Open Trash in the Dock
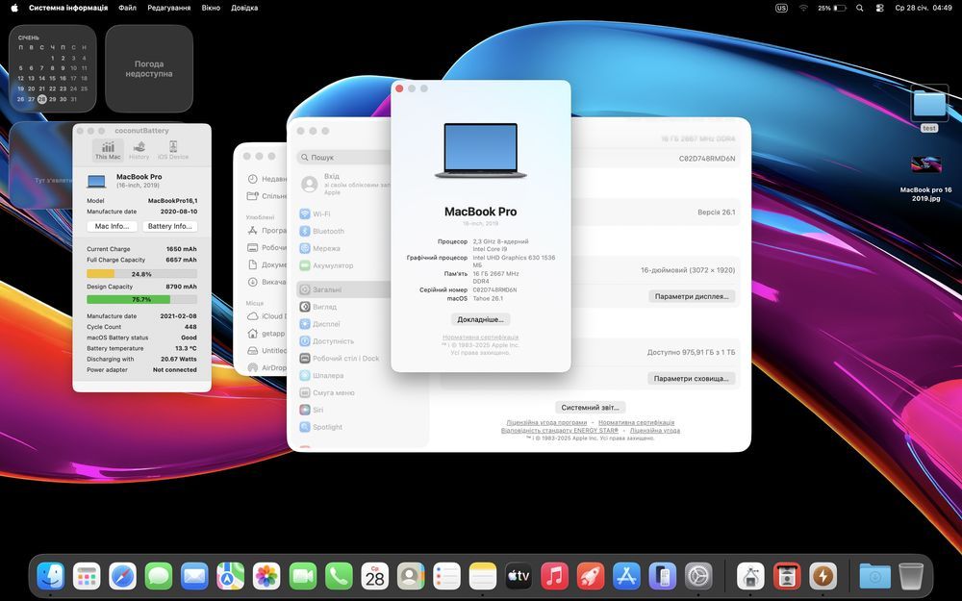Screen dimensions: 962x601 911,576
